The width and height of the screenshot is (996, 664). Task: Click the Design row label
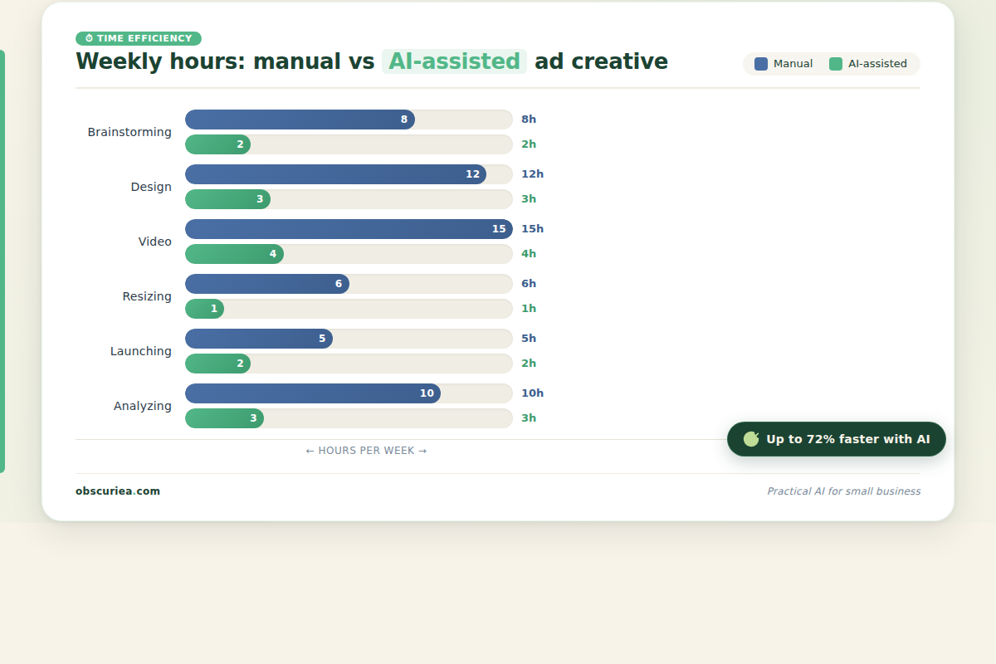[151, 187]
